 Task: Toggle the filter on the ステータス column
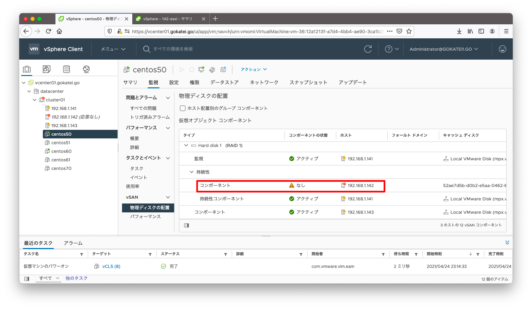[226, 254]
